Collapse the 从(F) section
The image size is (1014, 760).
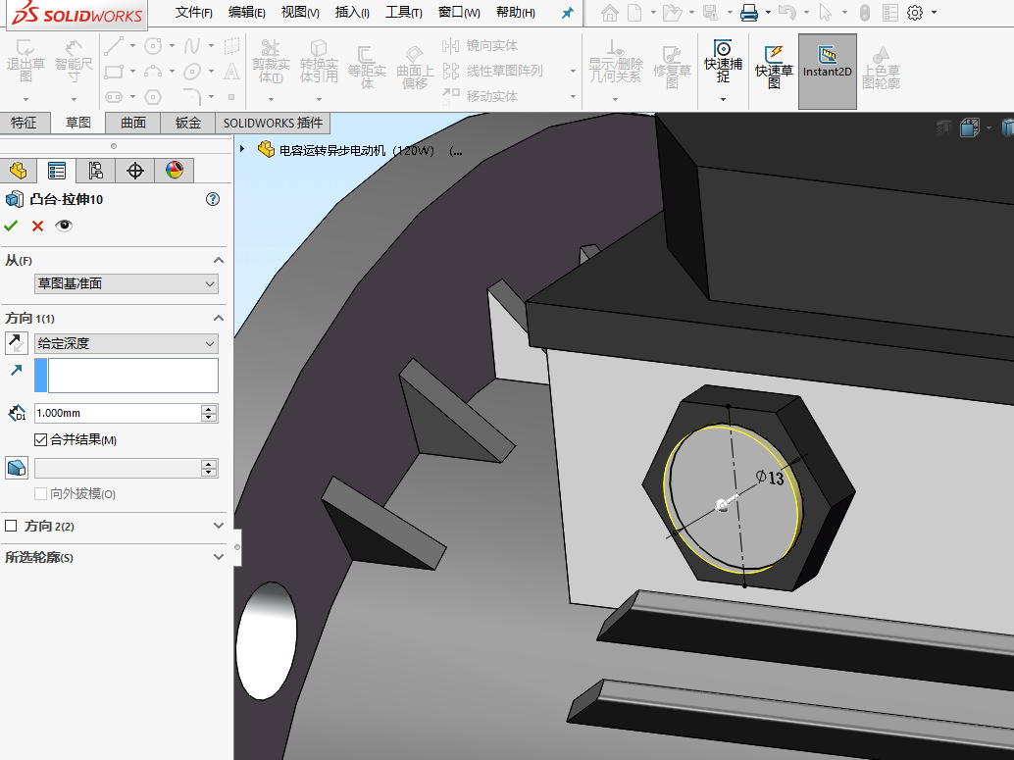pyautogui.click(x=219, y=260)
